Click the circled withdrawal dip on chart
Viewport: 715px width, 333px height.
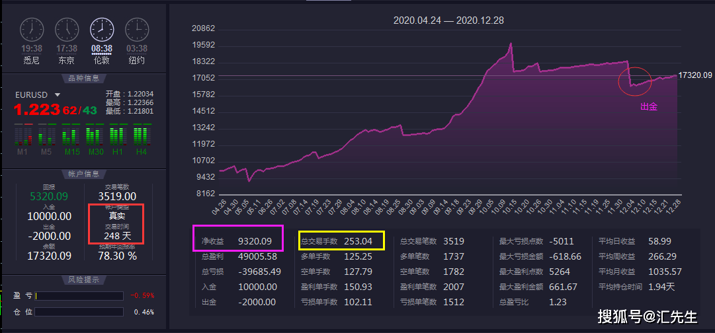[634, 81]
